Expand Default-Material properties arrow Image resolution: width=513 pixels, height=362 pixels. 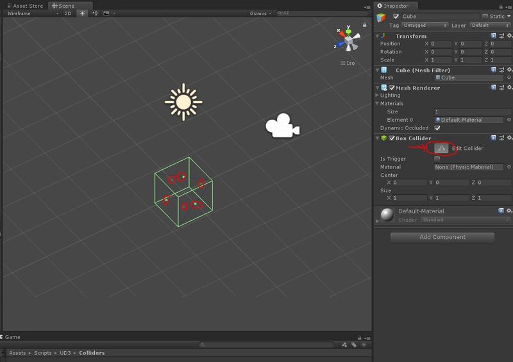click(377, 221)
